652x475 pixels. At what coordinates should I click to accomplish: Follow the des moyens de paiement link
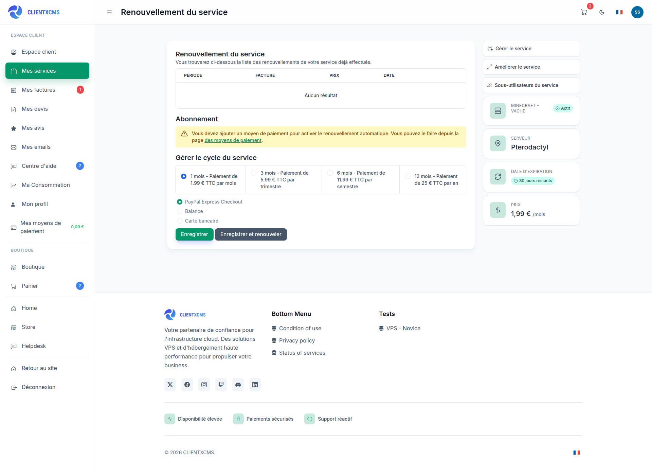coord(233,140)
